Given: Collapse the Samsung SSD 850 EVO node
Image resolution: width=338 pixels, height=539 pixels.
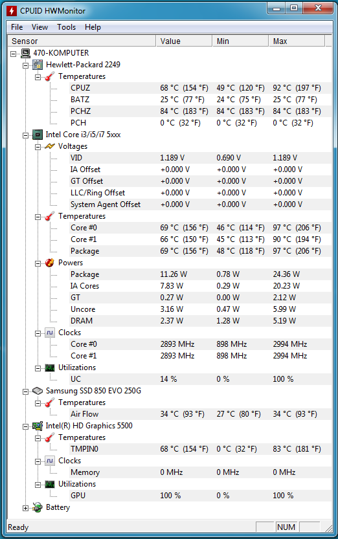Looking at the screenshot, I should click(x=25, y=391).
